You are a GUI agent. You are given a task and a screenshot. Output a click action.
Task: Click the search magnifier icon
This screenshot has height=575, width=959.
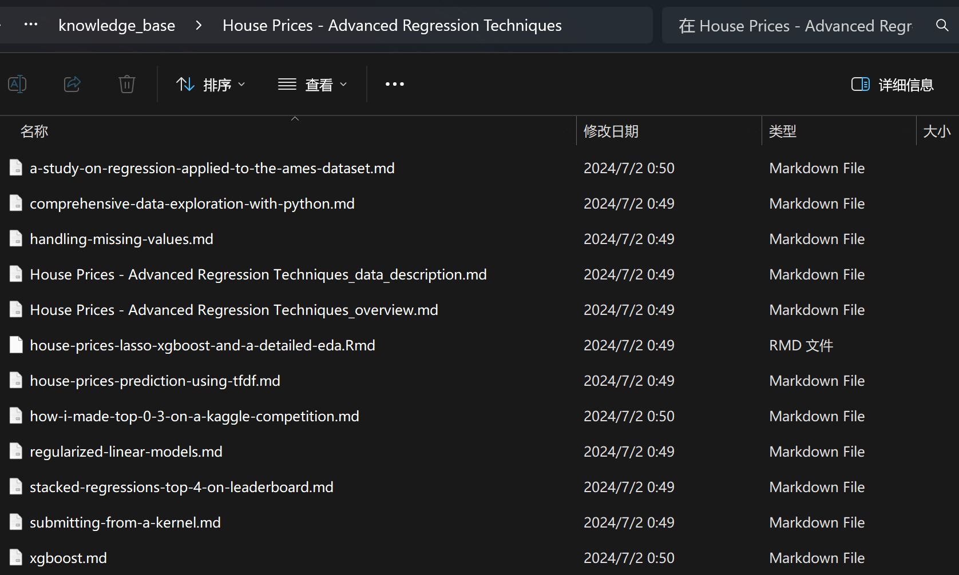942,25
